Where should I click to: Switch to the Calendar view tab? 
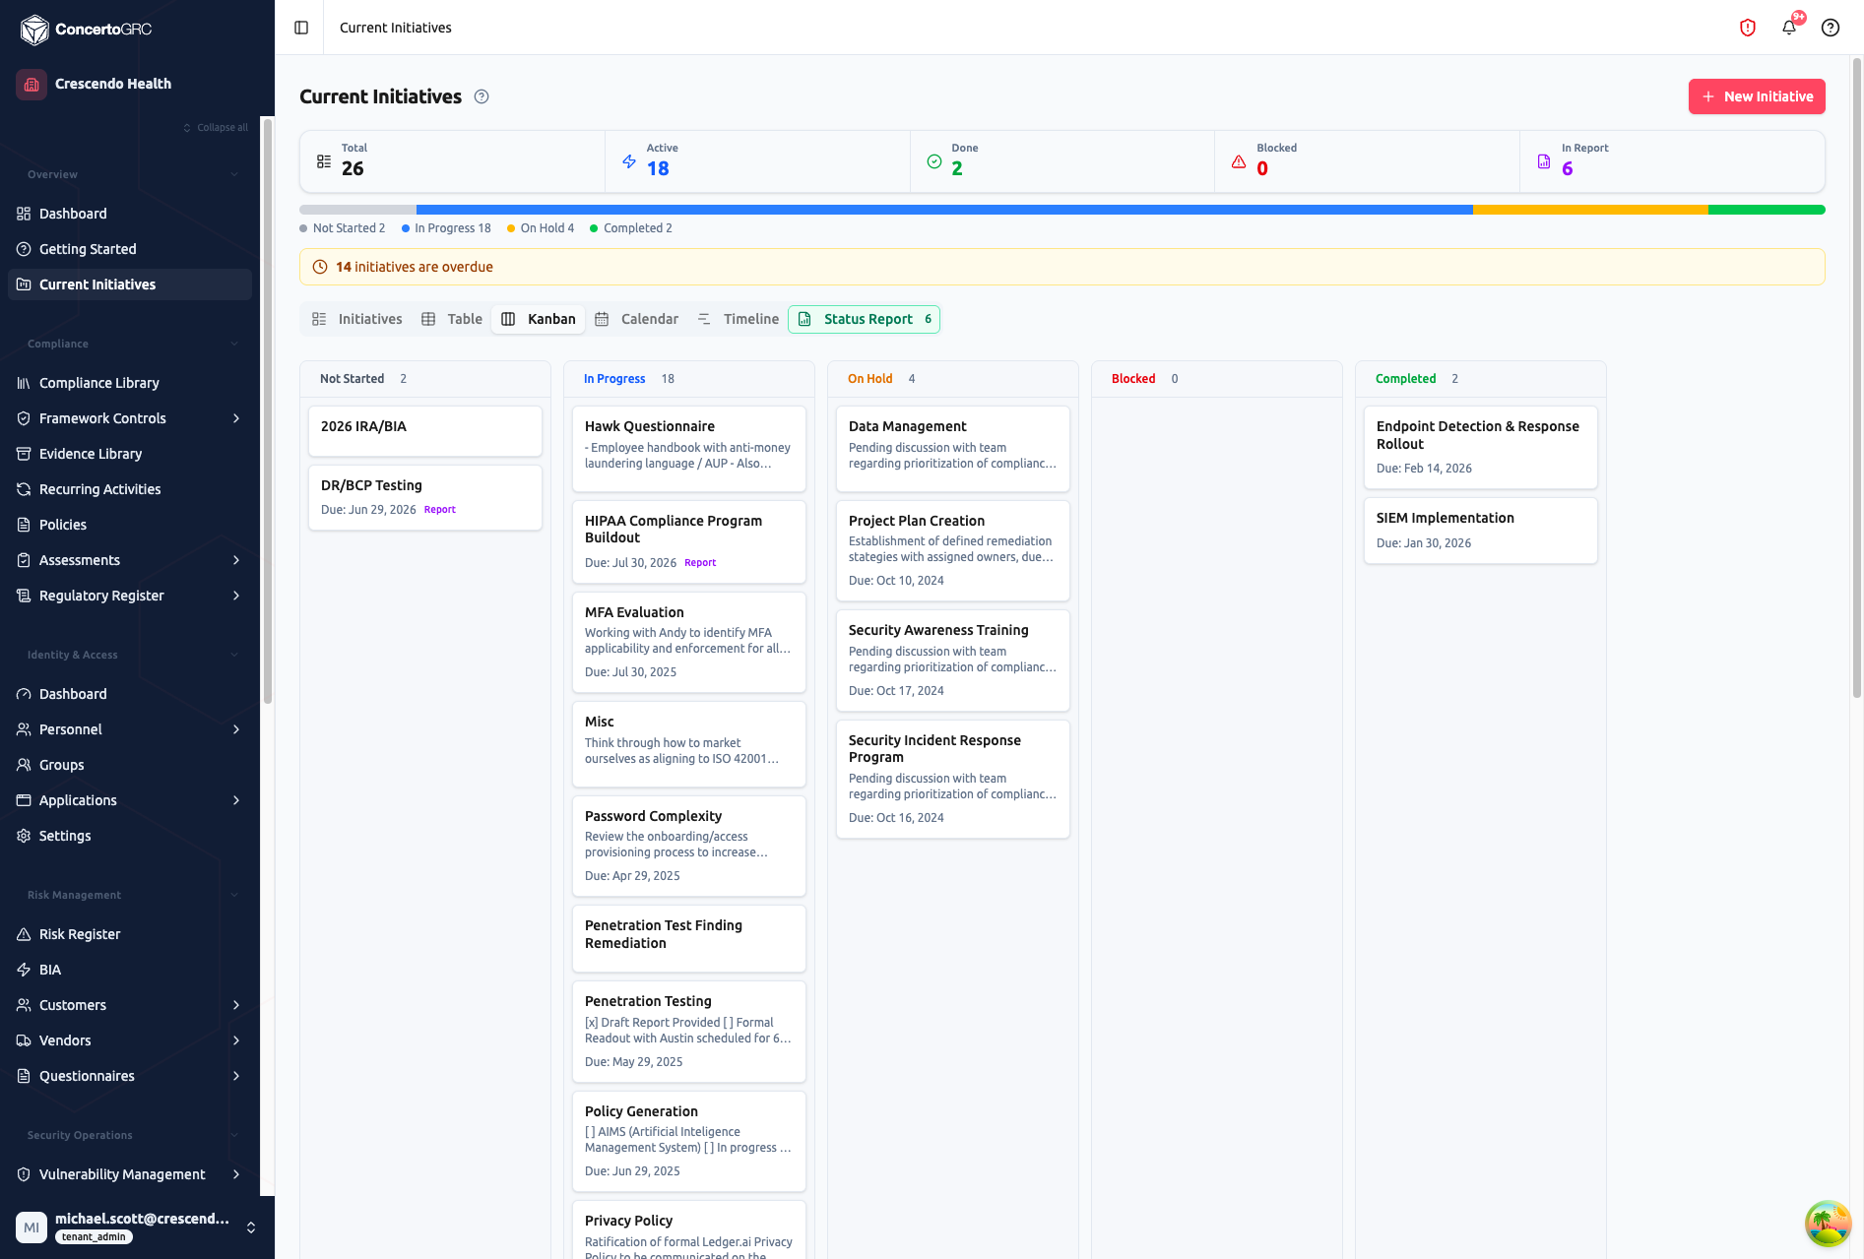point(637,319)
